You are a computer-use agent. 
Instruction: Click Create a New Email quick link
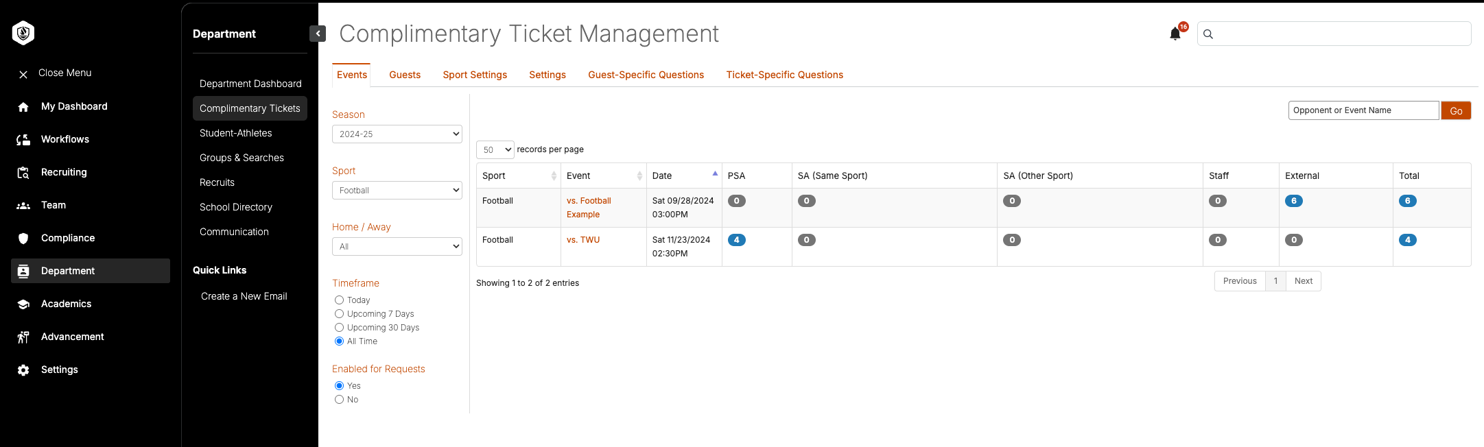coord(244,296)
